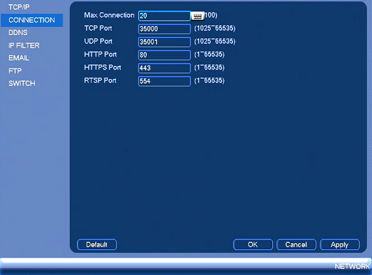Edit the UDP Port value 35001
The width and height of the screenshot is (372, 275).
164,42
